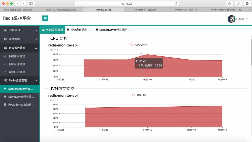
Task: Click the check icon beside MasterServer列表 sidebar item
Action: click(5, 89)
